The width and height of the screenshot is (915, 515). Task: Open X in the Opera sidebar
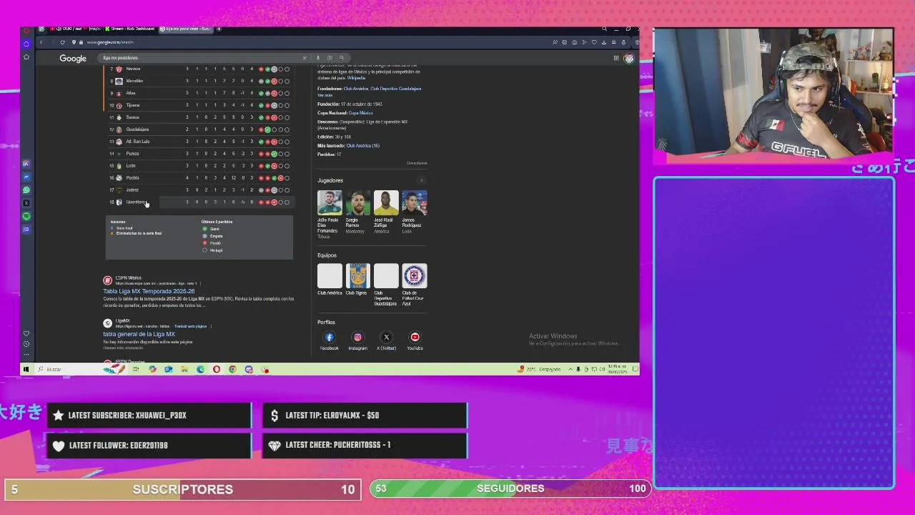(x=26, y=203)
